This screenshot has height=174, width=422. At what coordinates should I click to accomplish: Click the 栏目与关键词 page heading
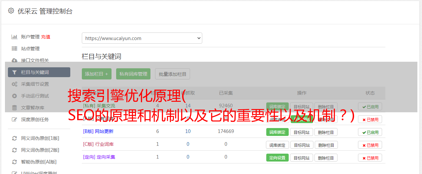pyautogui.click(x=102, y=56)
